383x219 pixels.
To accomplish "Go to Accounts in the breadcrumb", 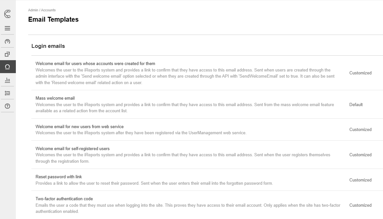I will (48, 10).
